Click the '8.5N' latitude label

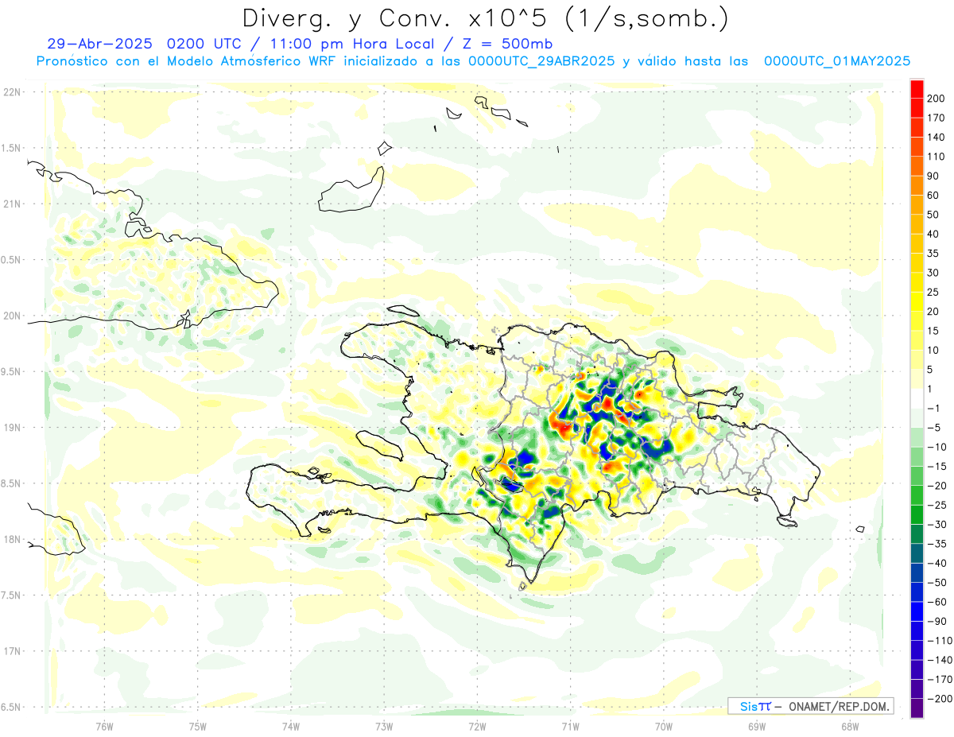pyautogui.click(x=11, y=483)
